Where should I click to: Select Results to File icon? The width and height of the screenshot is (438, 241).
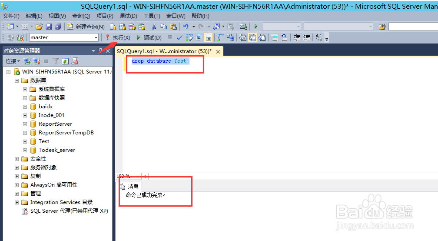coord(262,37)
